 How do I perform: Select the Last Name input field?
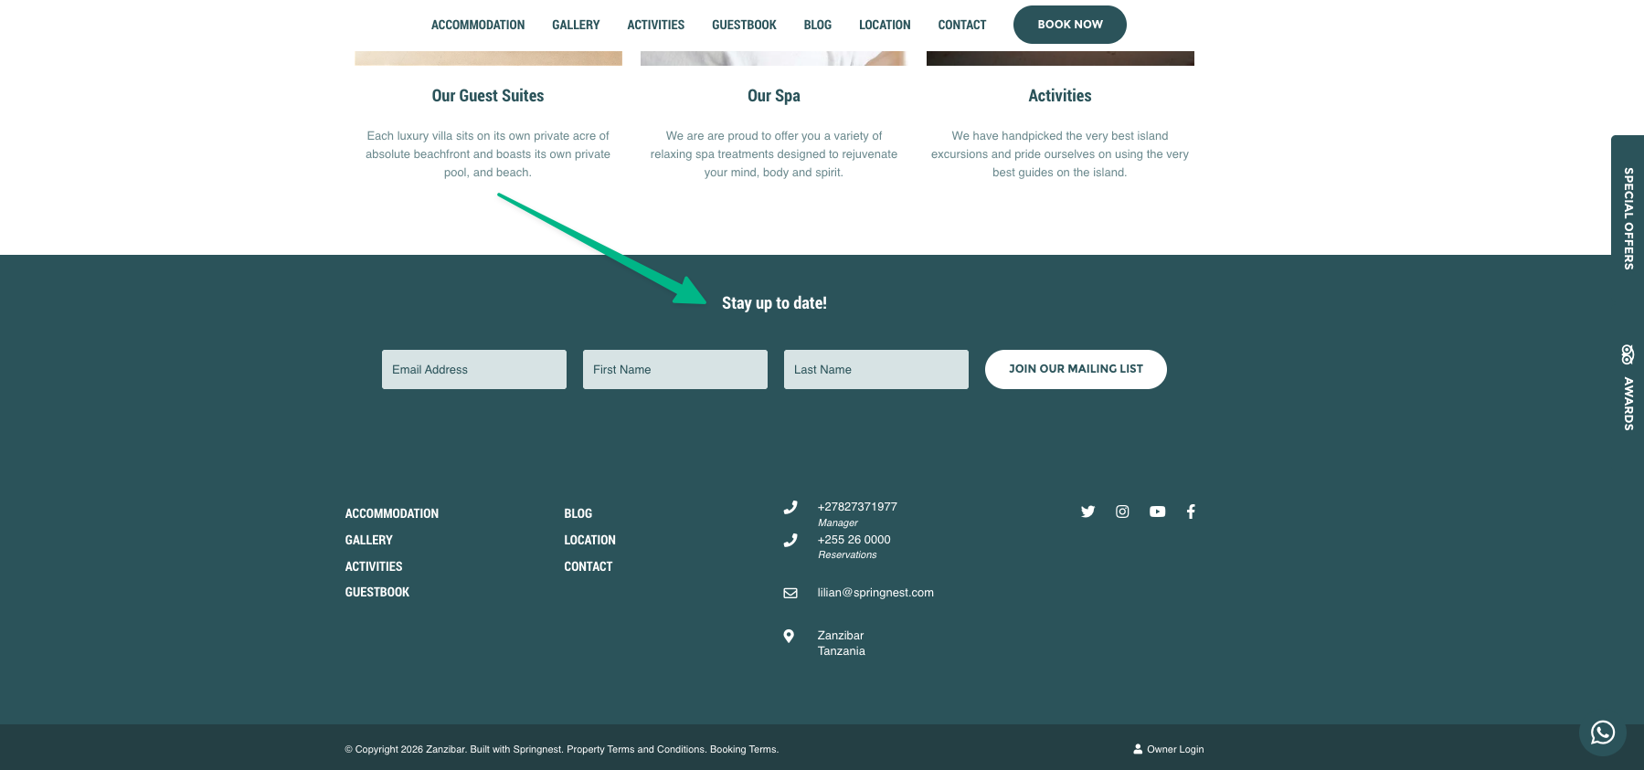coord(875,369)
